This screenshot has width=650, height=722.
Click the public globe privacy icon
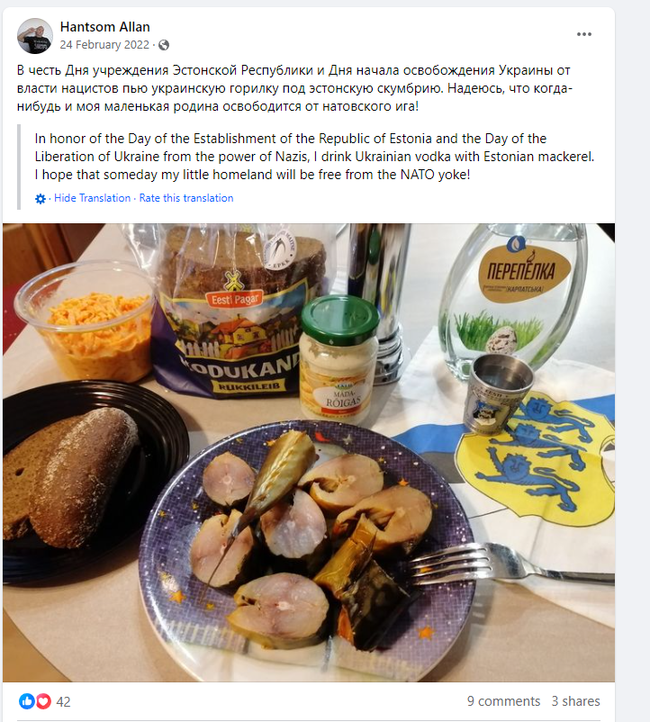click(164, 45)
